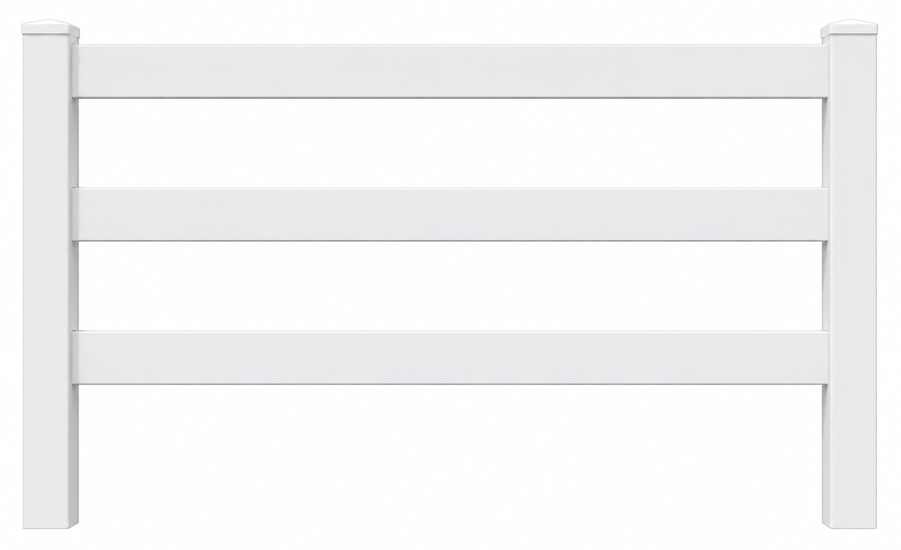Click where the middle rail meets the right post

[x=826, y=215]
